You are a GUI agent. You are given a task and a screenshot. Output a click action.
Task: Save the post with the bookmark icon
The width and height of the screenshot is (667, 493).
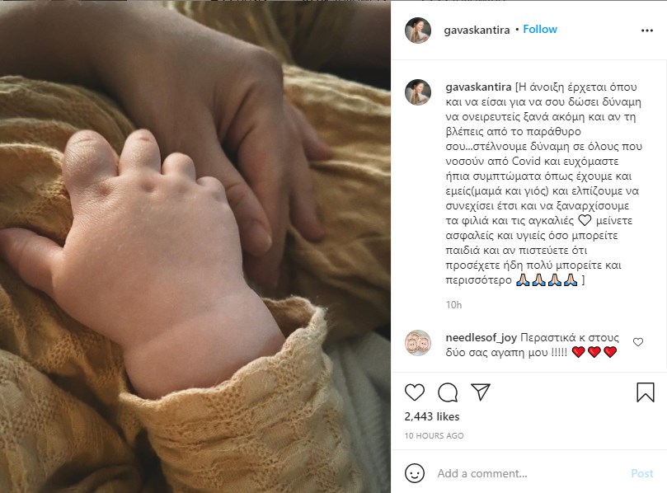tap(646, 392)
